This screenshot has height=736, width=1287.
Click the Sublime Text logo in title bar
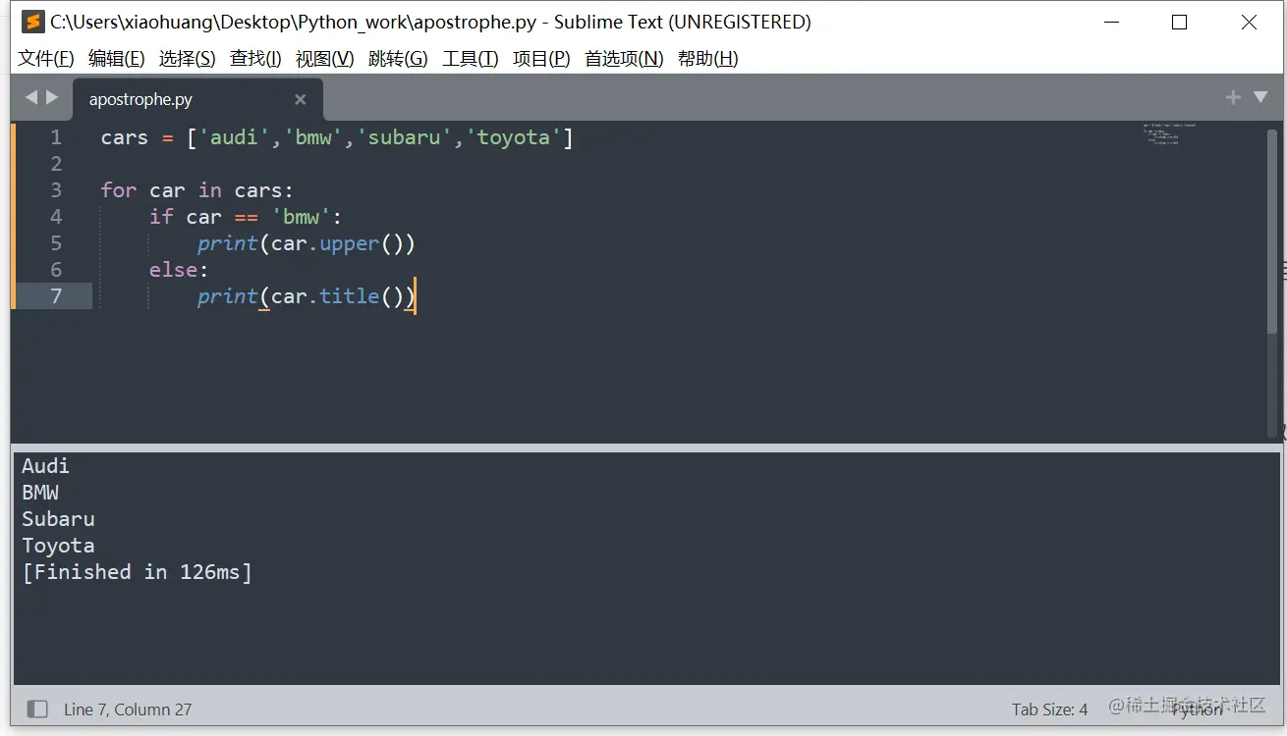pyautogui.click(x=33, y=22)
